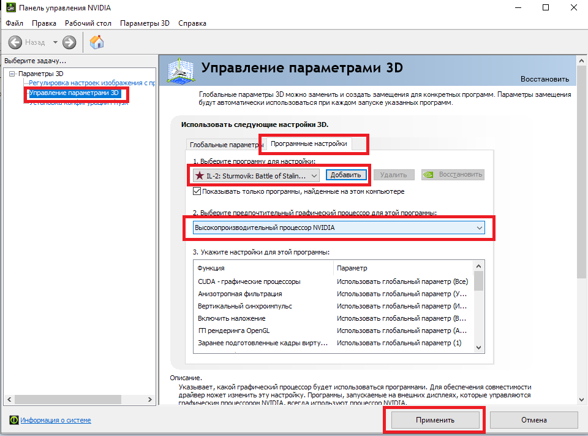Open the home page house icon
588x436 pixels.
pyautogui.click(x=97, y=42)
